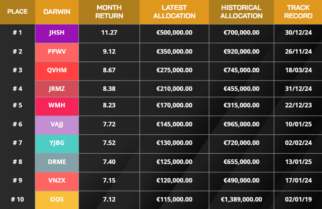Click the VNZX darwin label
Image resolution: width=322 pixels, height=209 pixels.
coord(57,181)
